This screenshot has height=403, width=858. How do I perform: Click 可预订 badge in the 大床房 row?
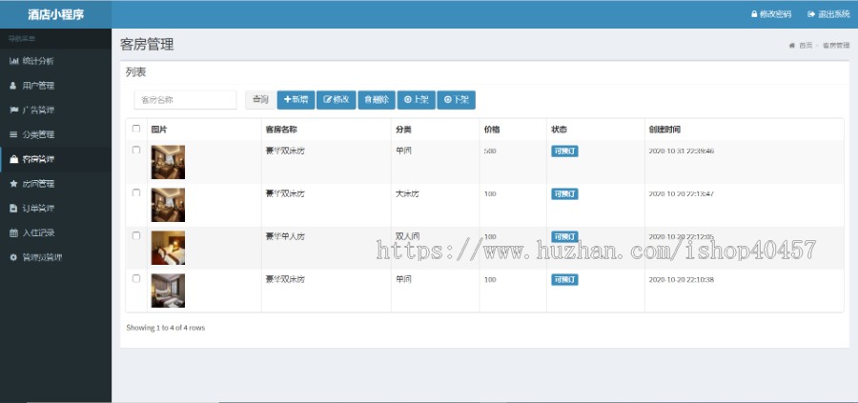coord(564,194)
